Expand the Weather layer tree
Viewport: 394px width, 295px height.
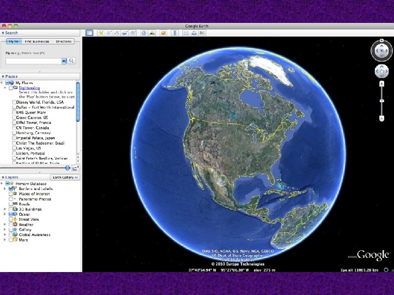pos(5,225)
